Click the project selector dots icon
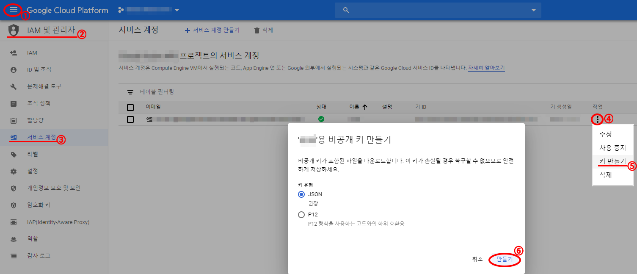 pos(121,10)
